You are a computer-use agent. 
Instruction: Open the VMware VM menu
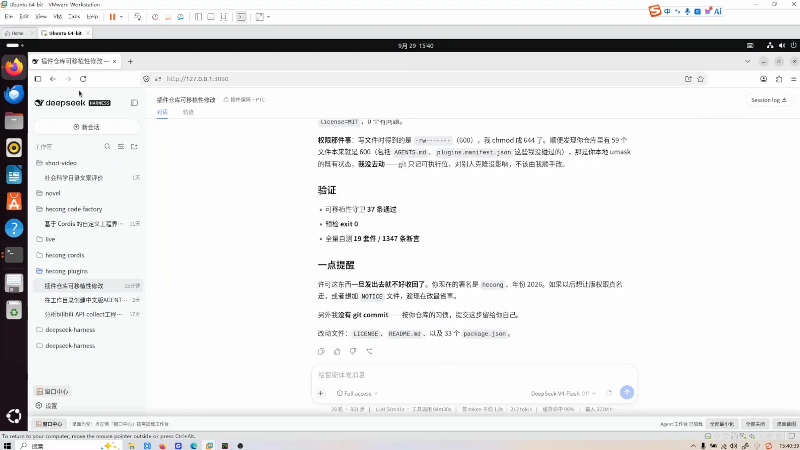(x=57, y=17)
